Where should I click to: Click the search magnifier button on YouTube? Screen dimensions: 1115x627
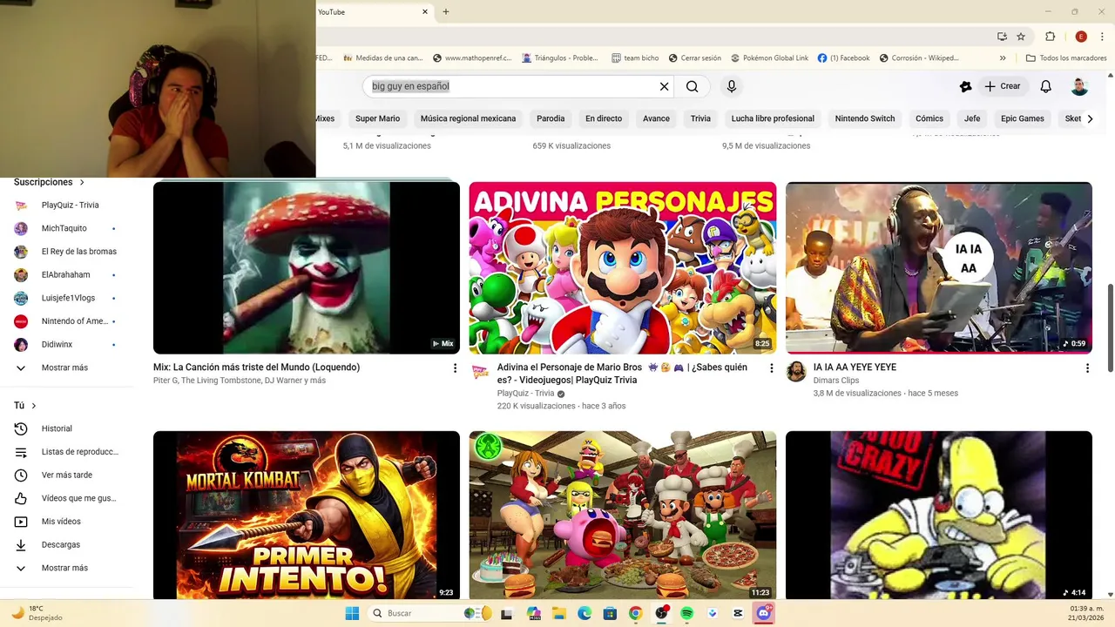(692, 86)
